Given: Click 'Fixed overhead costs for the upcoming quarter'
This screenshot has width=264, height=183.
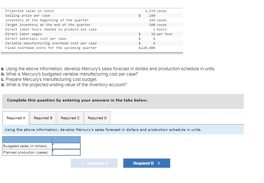Looking at the screenshot, I should coord(51,48).
